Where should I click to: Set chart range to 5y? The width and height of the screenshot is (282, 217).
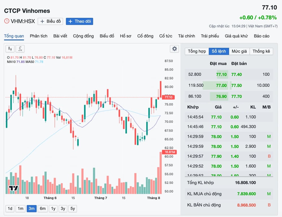pos(73,209)
